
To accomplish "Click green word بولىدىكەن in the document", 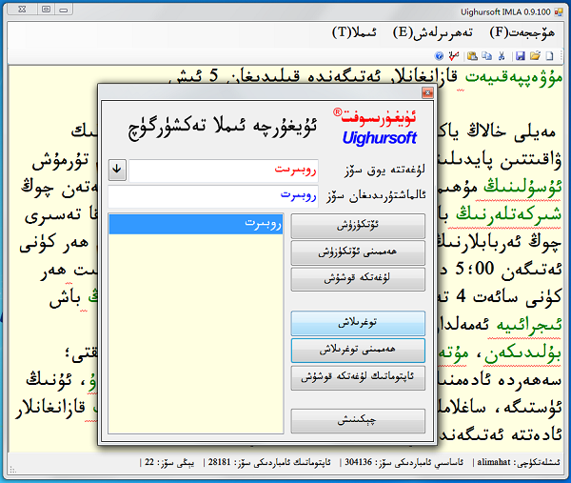I will pyautogui.click(x=522, y=352).
